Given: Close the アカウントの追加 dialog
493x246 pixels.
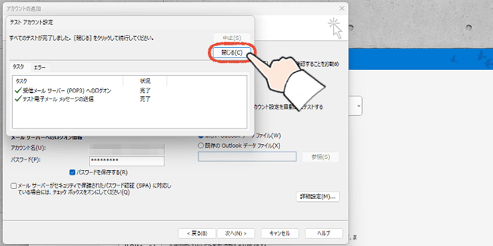Looking at the screenshot, I should [342, 9].
